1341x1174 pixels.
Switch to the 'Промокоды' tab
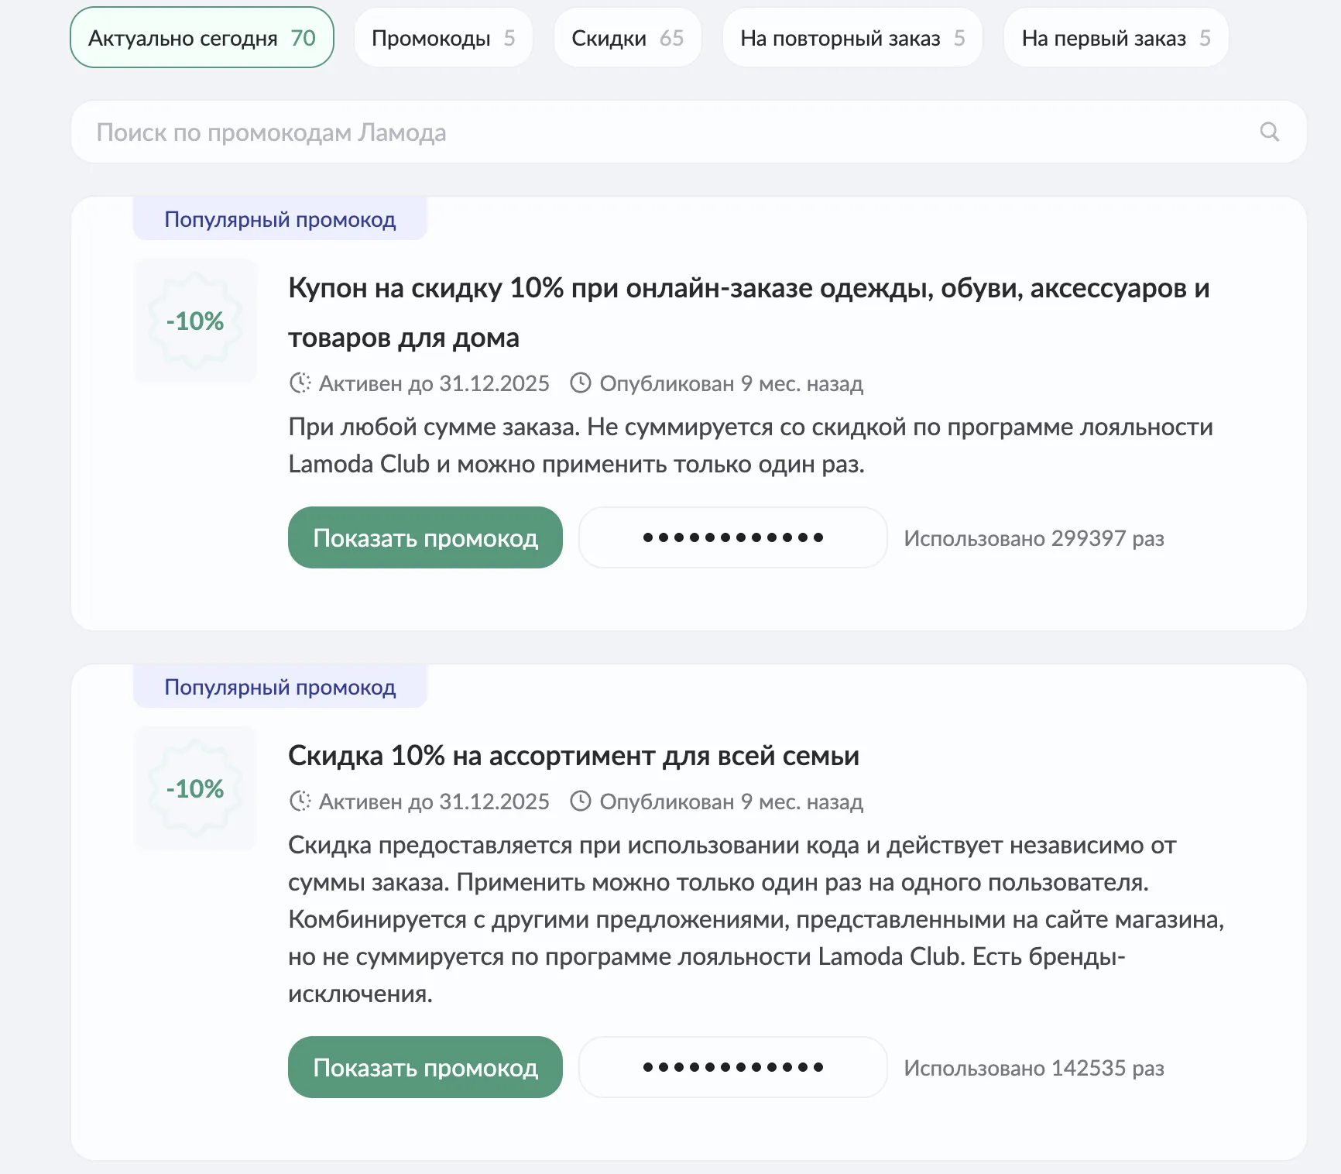[x=443, y=38]
